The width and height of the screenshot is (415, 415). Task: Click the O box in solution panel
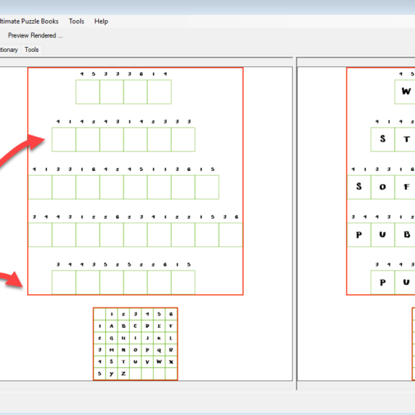coord(382,187)
